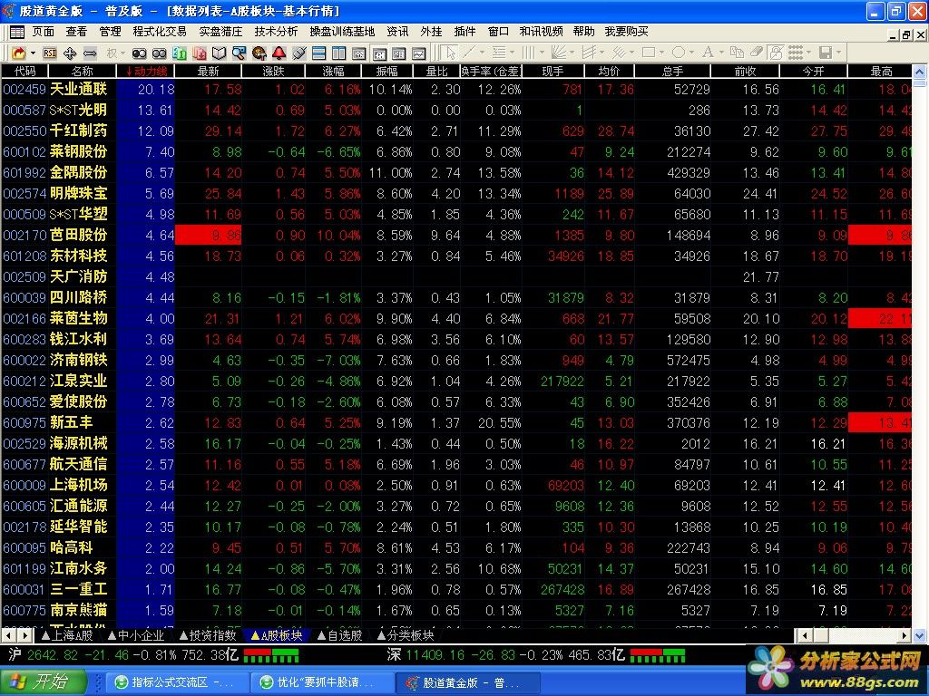The image size is (929, 696).
Task: Click the orange return-arrow toolbar icon
Action: (x=18, y=53)
